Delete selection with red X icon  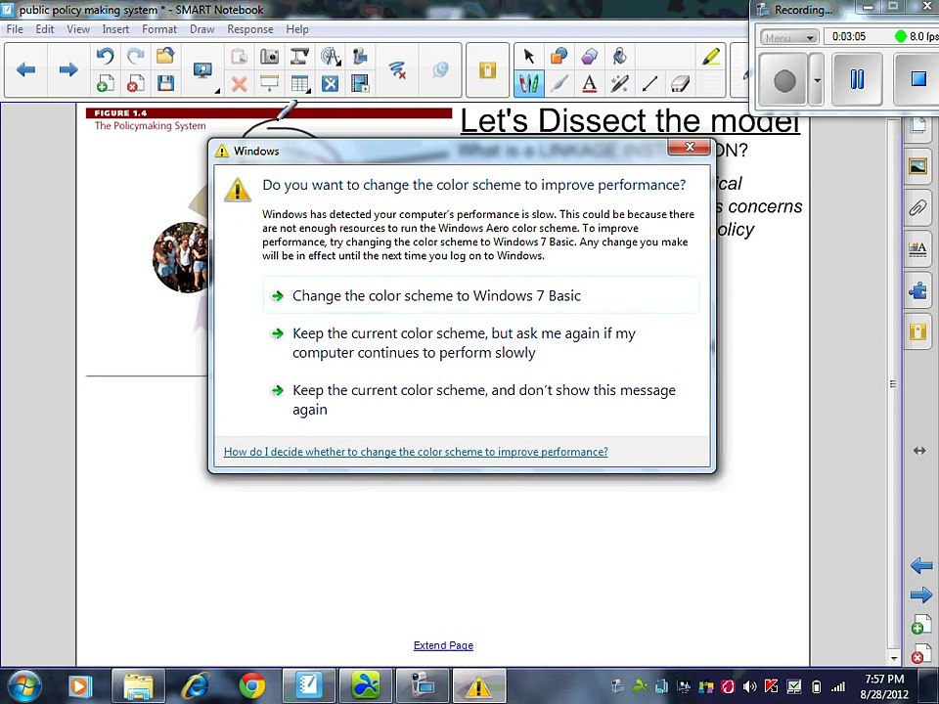[240, 83]
